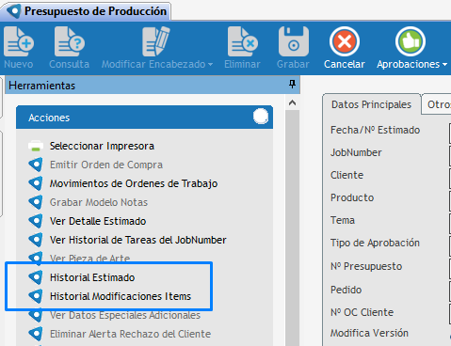Open the Consulta toolbar icon
The height and width of the screenshot is (346, 451).
coord(70,41)
